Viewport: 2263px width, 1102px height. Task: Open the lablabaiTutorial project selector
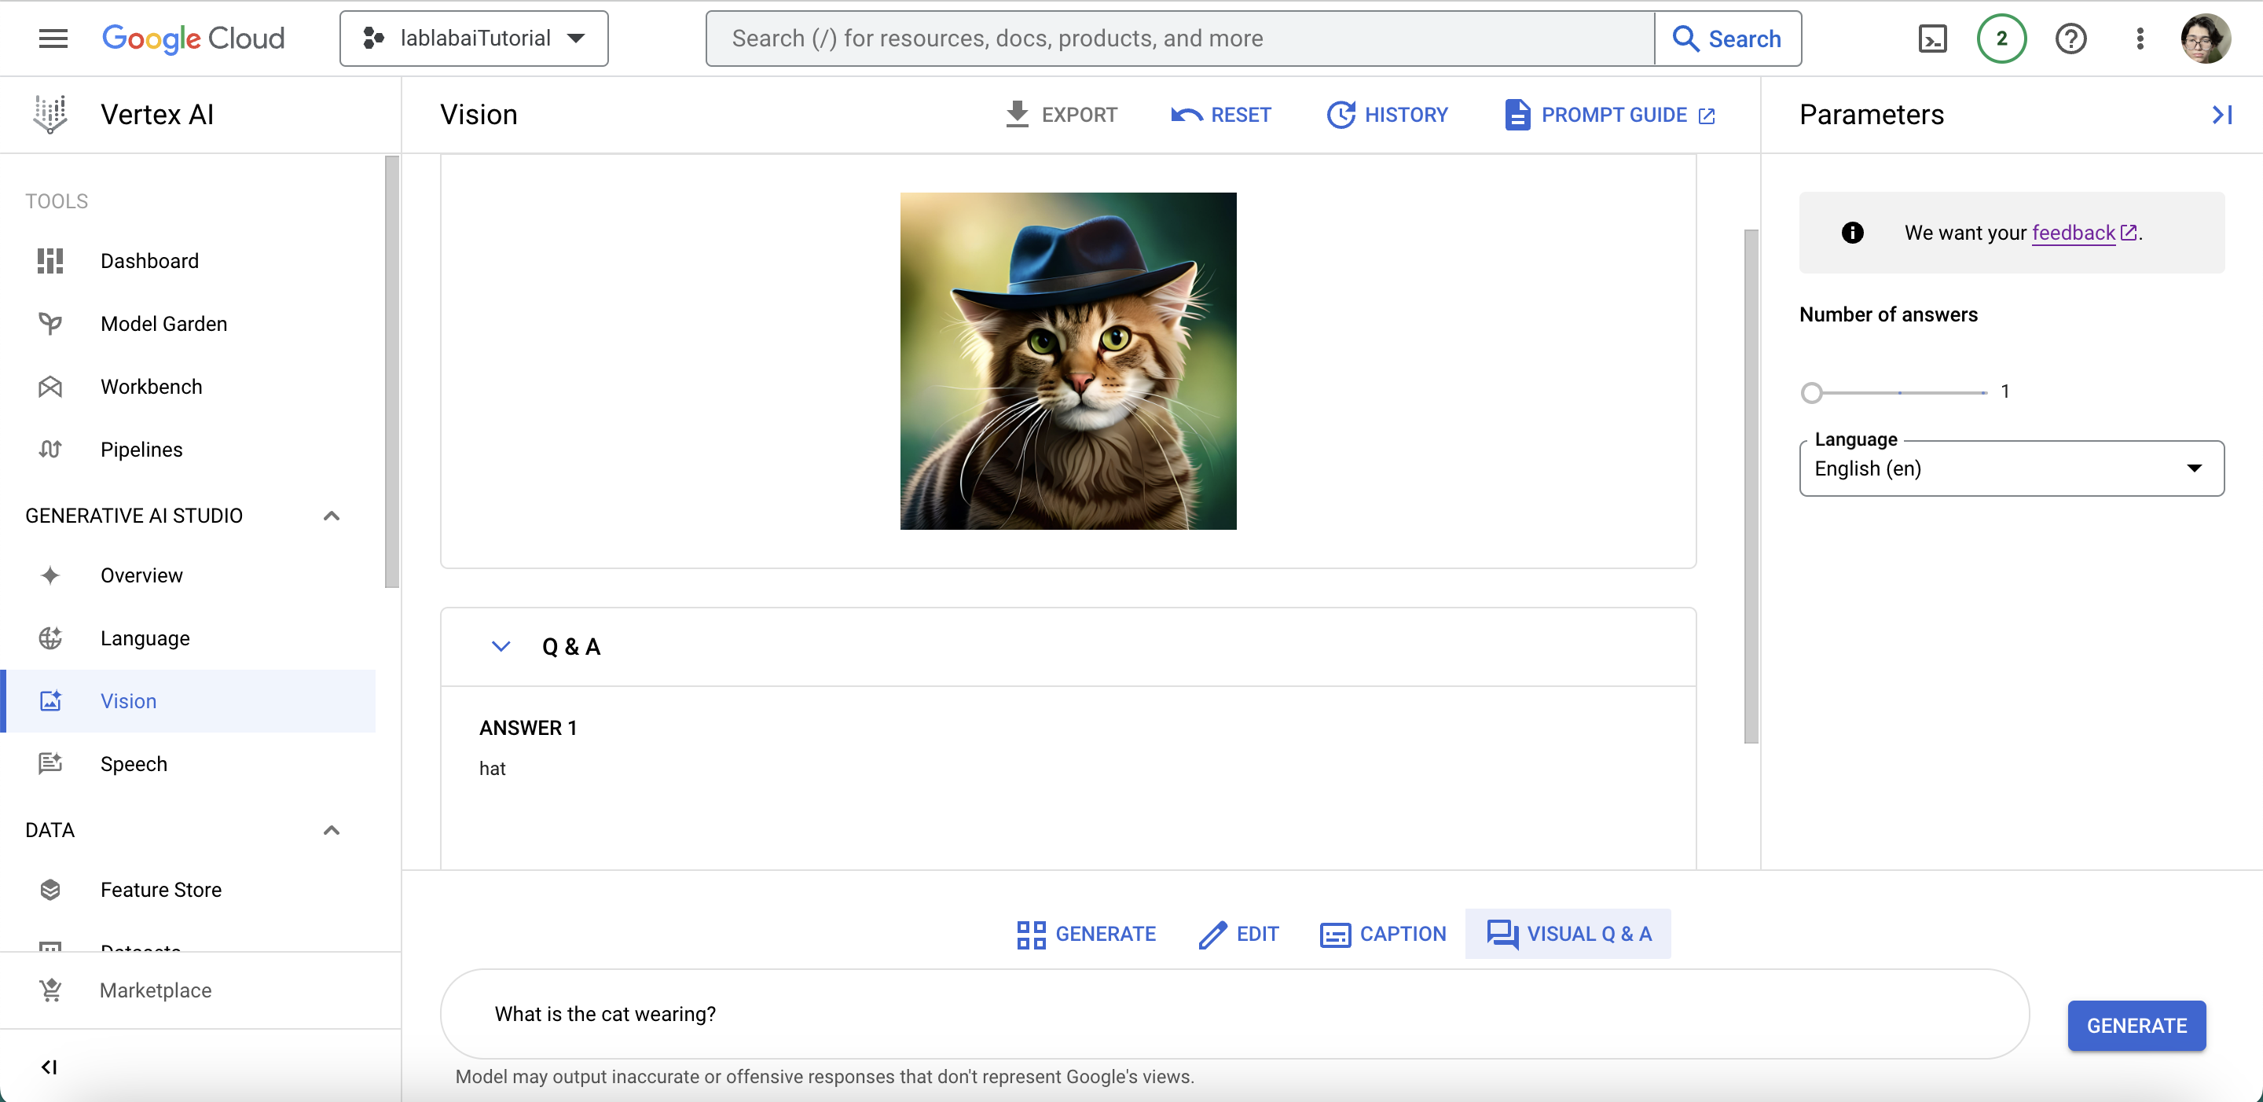(x=475, y=39)
